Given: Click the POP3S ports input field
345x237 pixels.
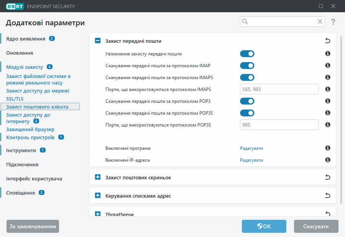Looking at the screenshot, I should point(279,125).
